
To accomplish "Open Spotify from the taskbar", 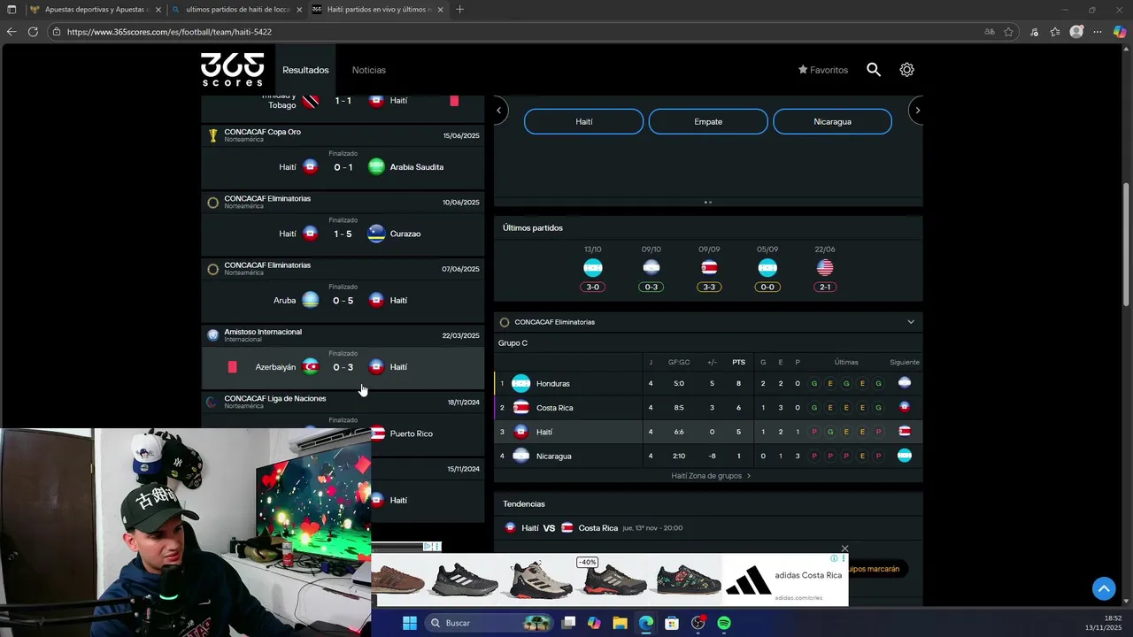I will tap(724, 623).
